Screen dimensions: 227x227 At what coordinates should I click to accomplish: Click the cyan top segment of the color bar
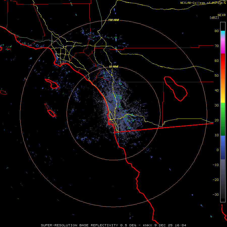(x=223, y=33)
